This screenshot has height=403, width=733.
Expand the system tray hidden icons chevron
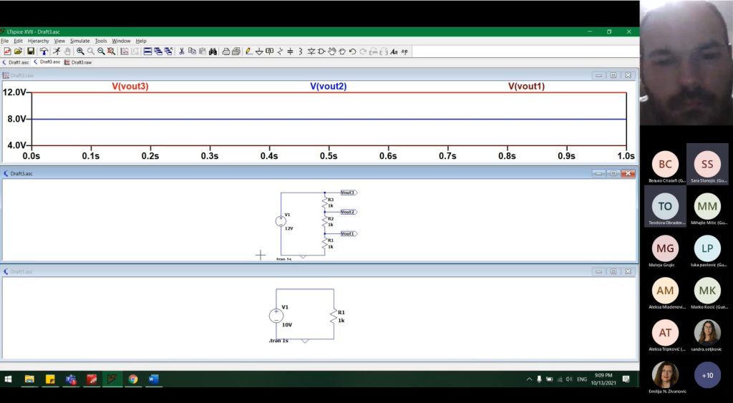point(529,379)
